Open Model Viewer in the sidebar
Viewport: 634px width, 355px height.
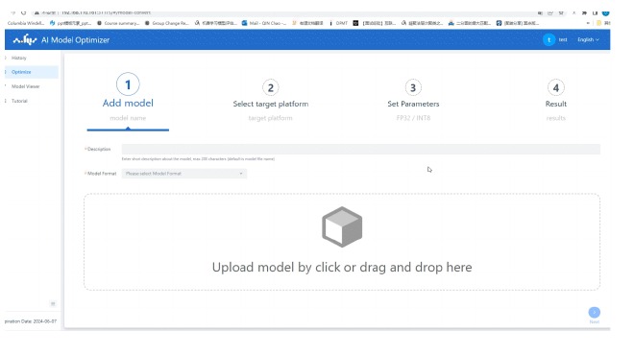tap(25, 86)
